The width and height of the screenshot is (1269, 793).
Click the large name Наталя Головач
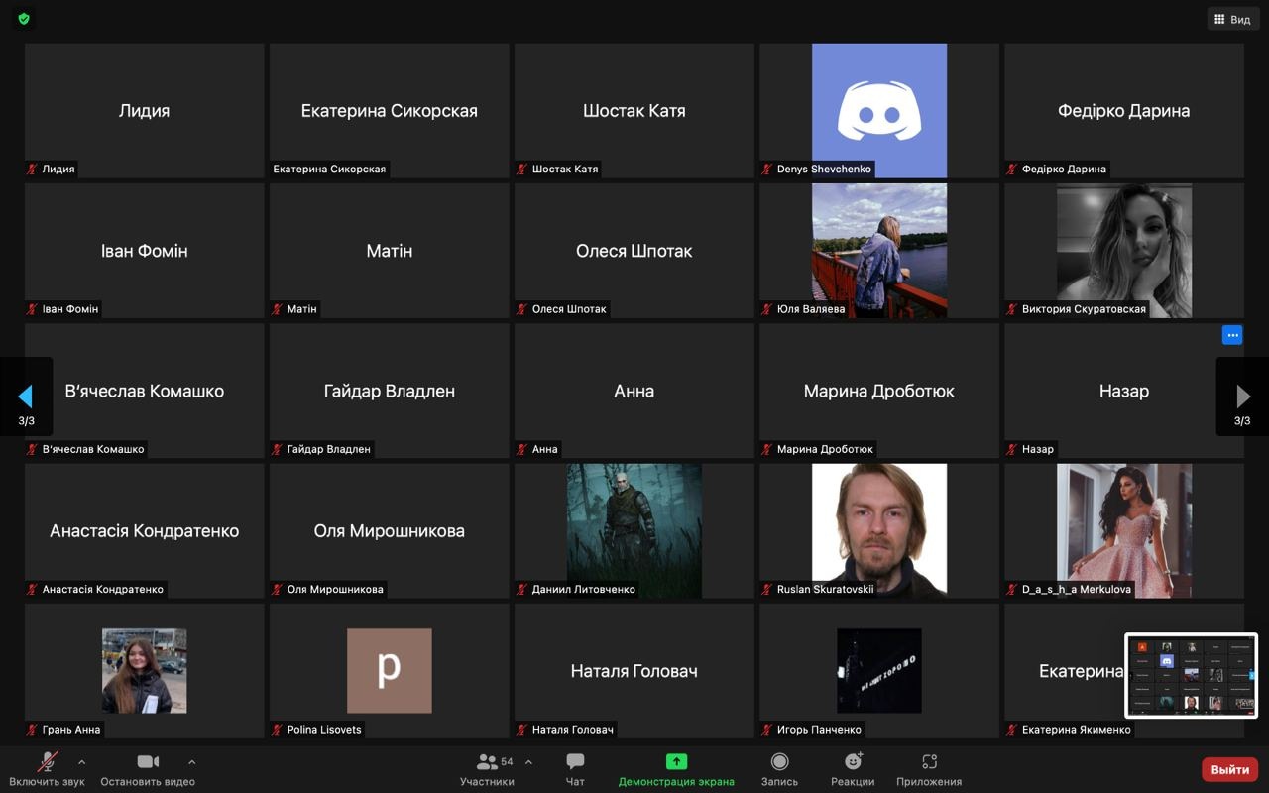634,671
